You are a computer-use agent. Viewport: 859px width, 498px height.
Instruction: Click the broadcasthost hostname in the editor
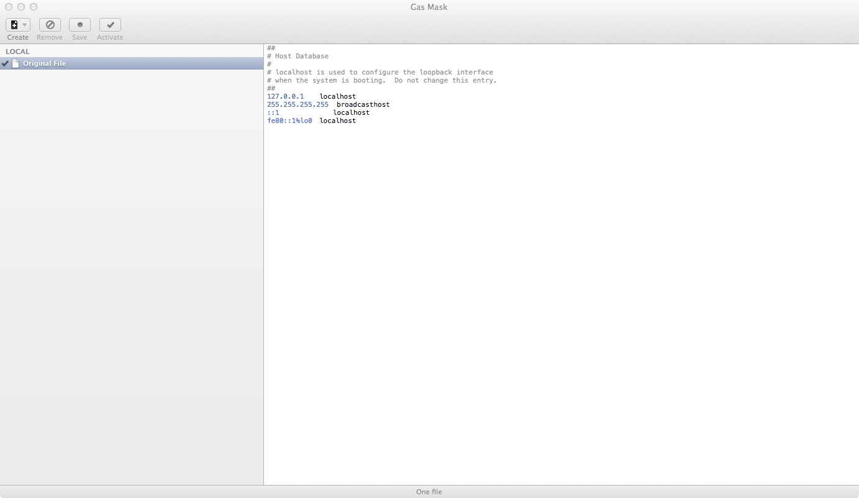[x=363, y=104]
